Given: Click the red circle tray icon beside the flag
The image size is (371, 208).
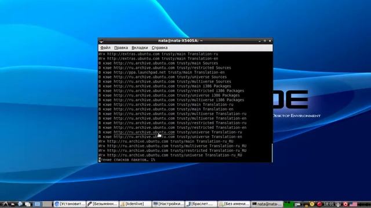Looking at the screenshot, I should coord(345,204).
